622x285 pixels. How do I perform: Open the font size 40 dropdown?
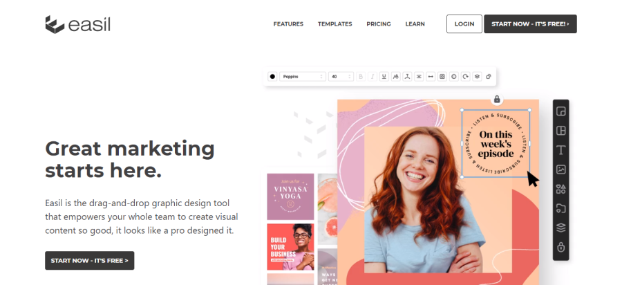point(341,77)
